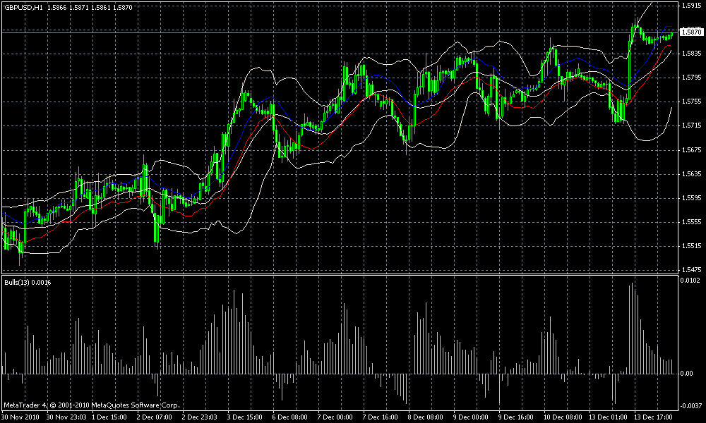Click the 1.5595 price axis label

click(x=692, y=198)
